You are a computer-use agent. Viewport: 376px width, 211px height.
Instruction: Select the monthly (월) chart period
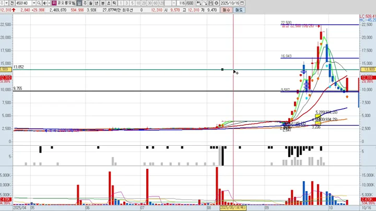91,3
